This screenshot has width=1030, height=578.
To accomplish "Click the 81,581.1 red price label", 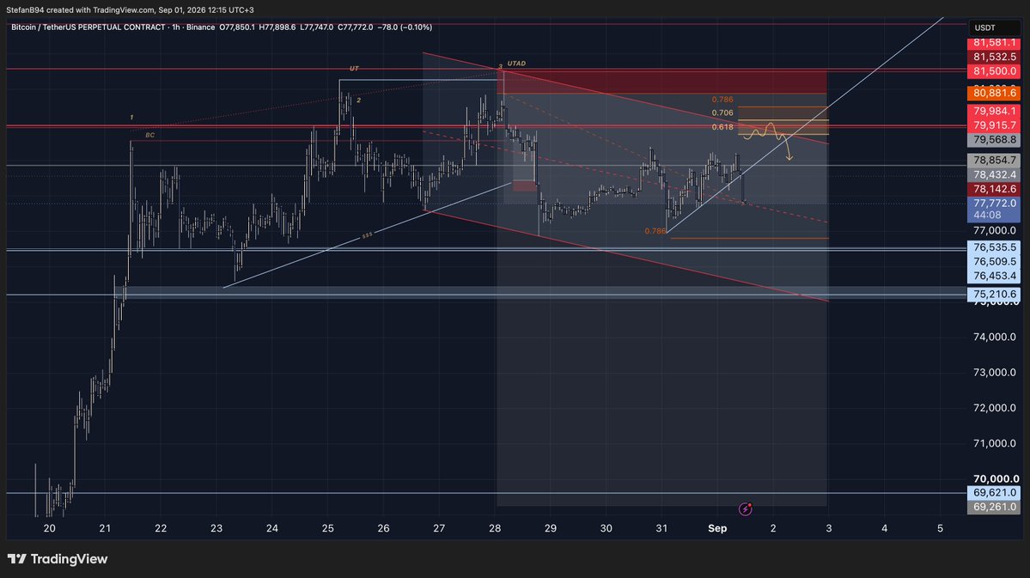I will (x=995, y=43).
